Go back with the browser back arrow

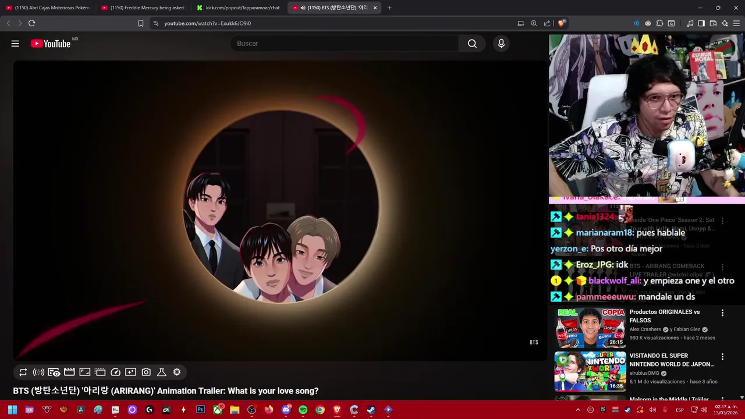[8, 23]
